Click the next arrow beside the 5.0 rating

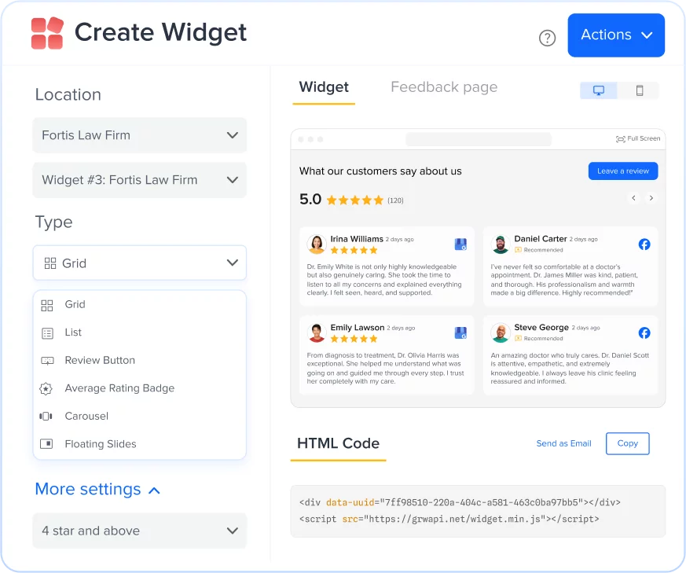(x=651, y=198)
